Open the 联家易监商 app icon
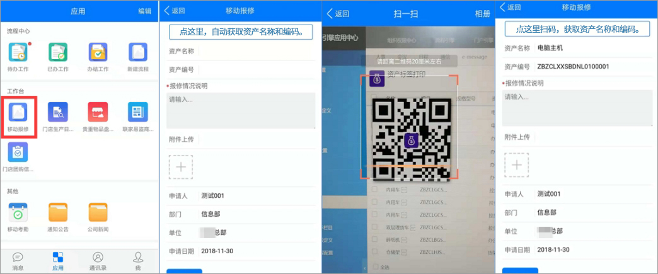The height and width of the screenshot is (274, 658). [x=138, y=112]
